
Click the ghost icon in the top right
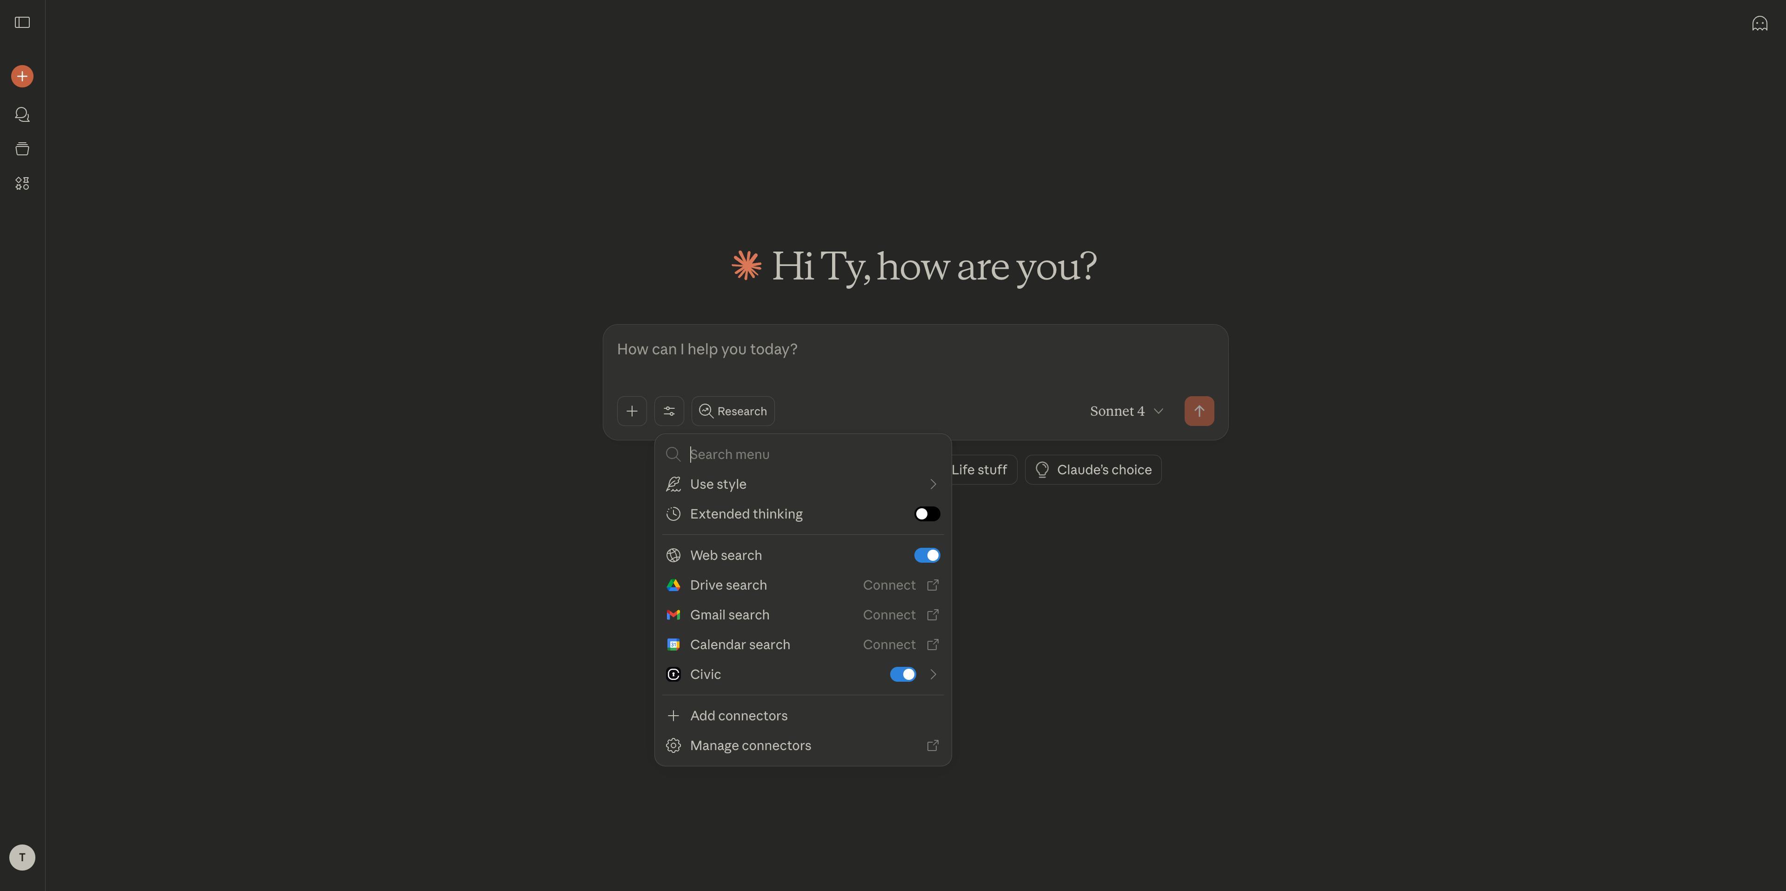(x=1760, y=23)
